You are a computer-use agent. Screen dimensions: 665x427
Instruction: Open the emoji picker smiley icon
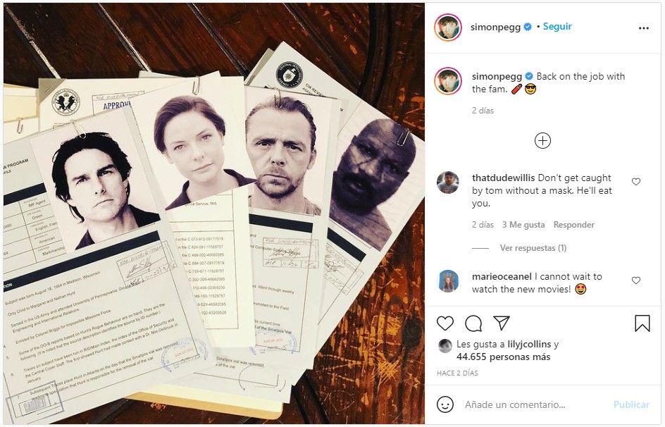point(445,404)
